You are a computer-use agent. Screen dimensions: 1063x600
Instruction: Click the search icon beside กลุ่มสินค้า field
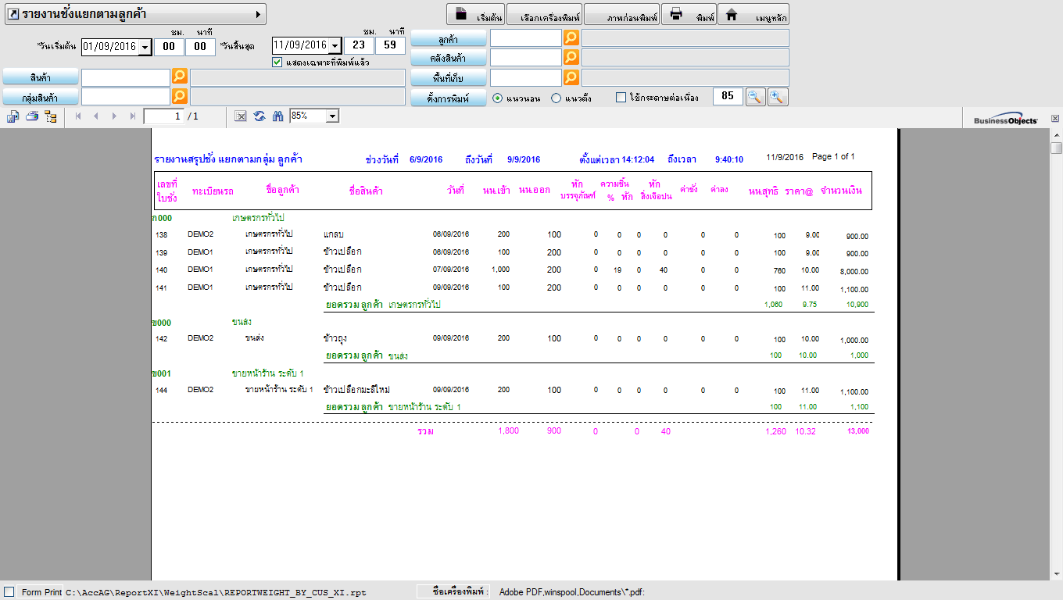180,96
